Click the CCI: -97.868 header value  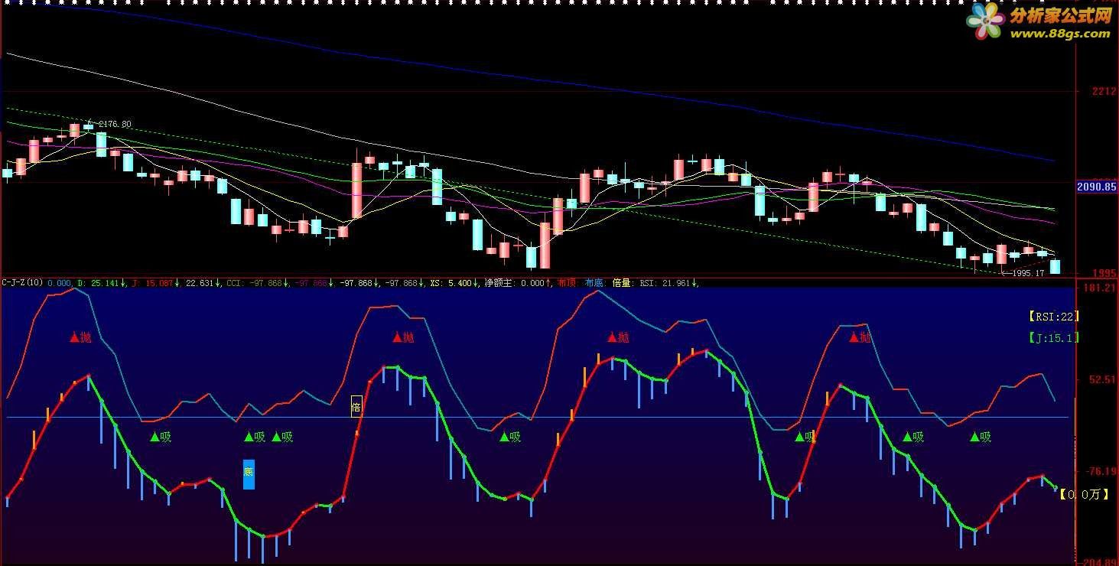258,283
